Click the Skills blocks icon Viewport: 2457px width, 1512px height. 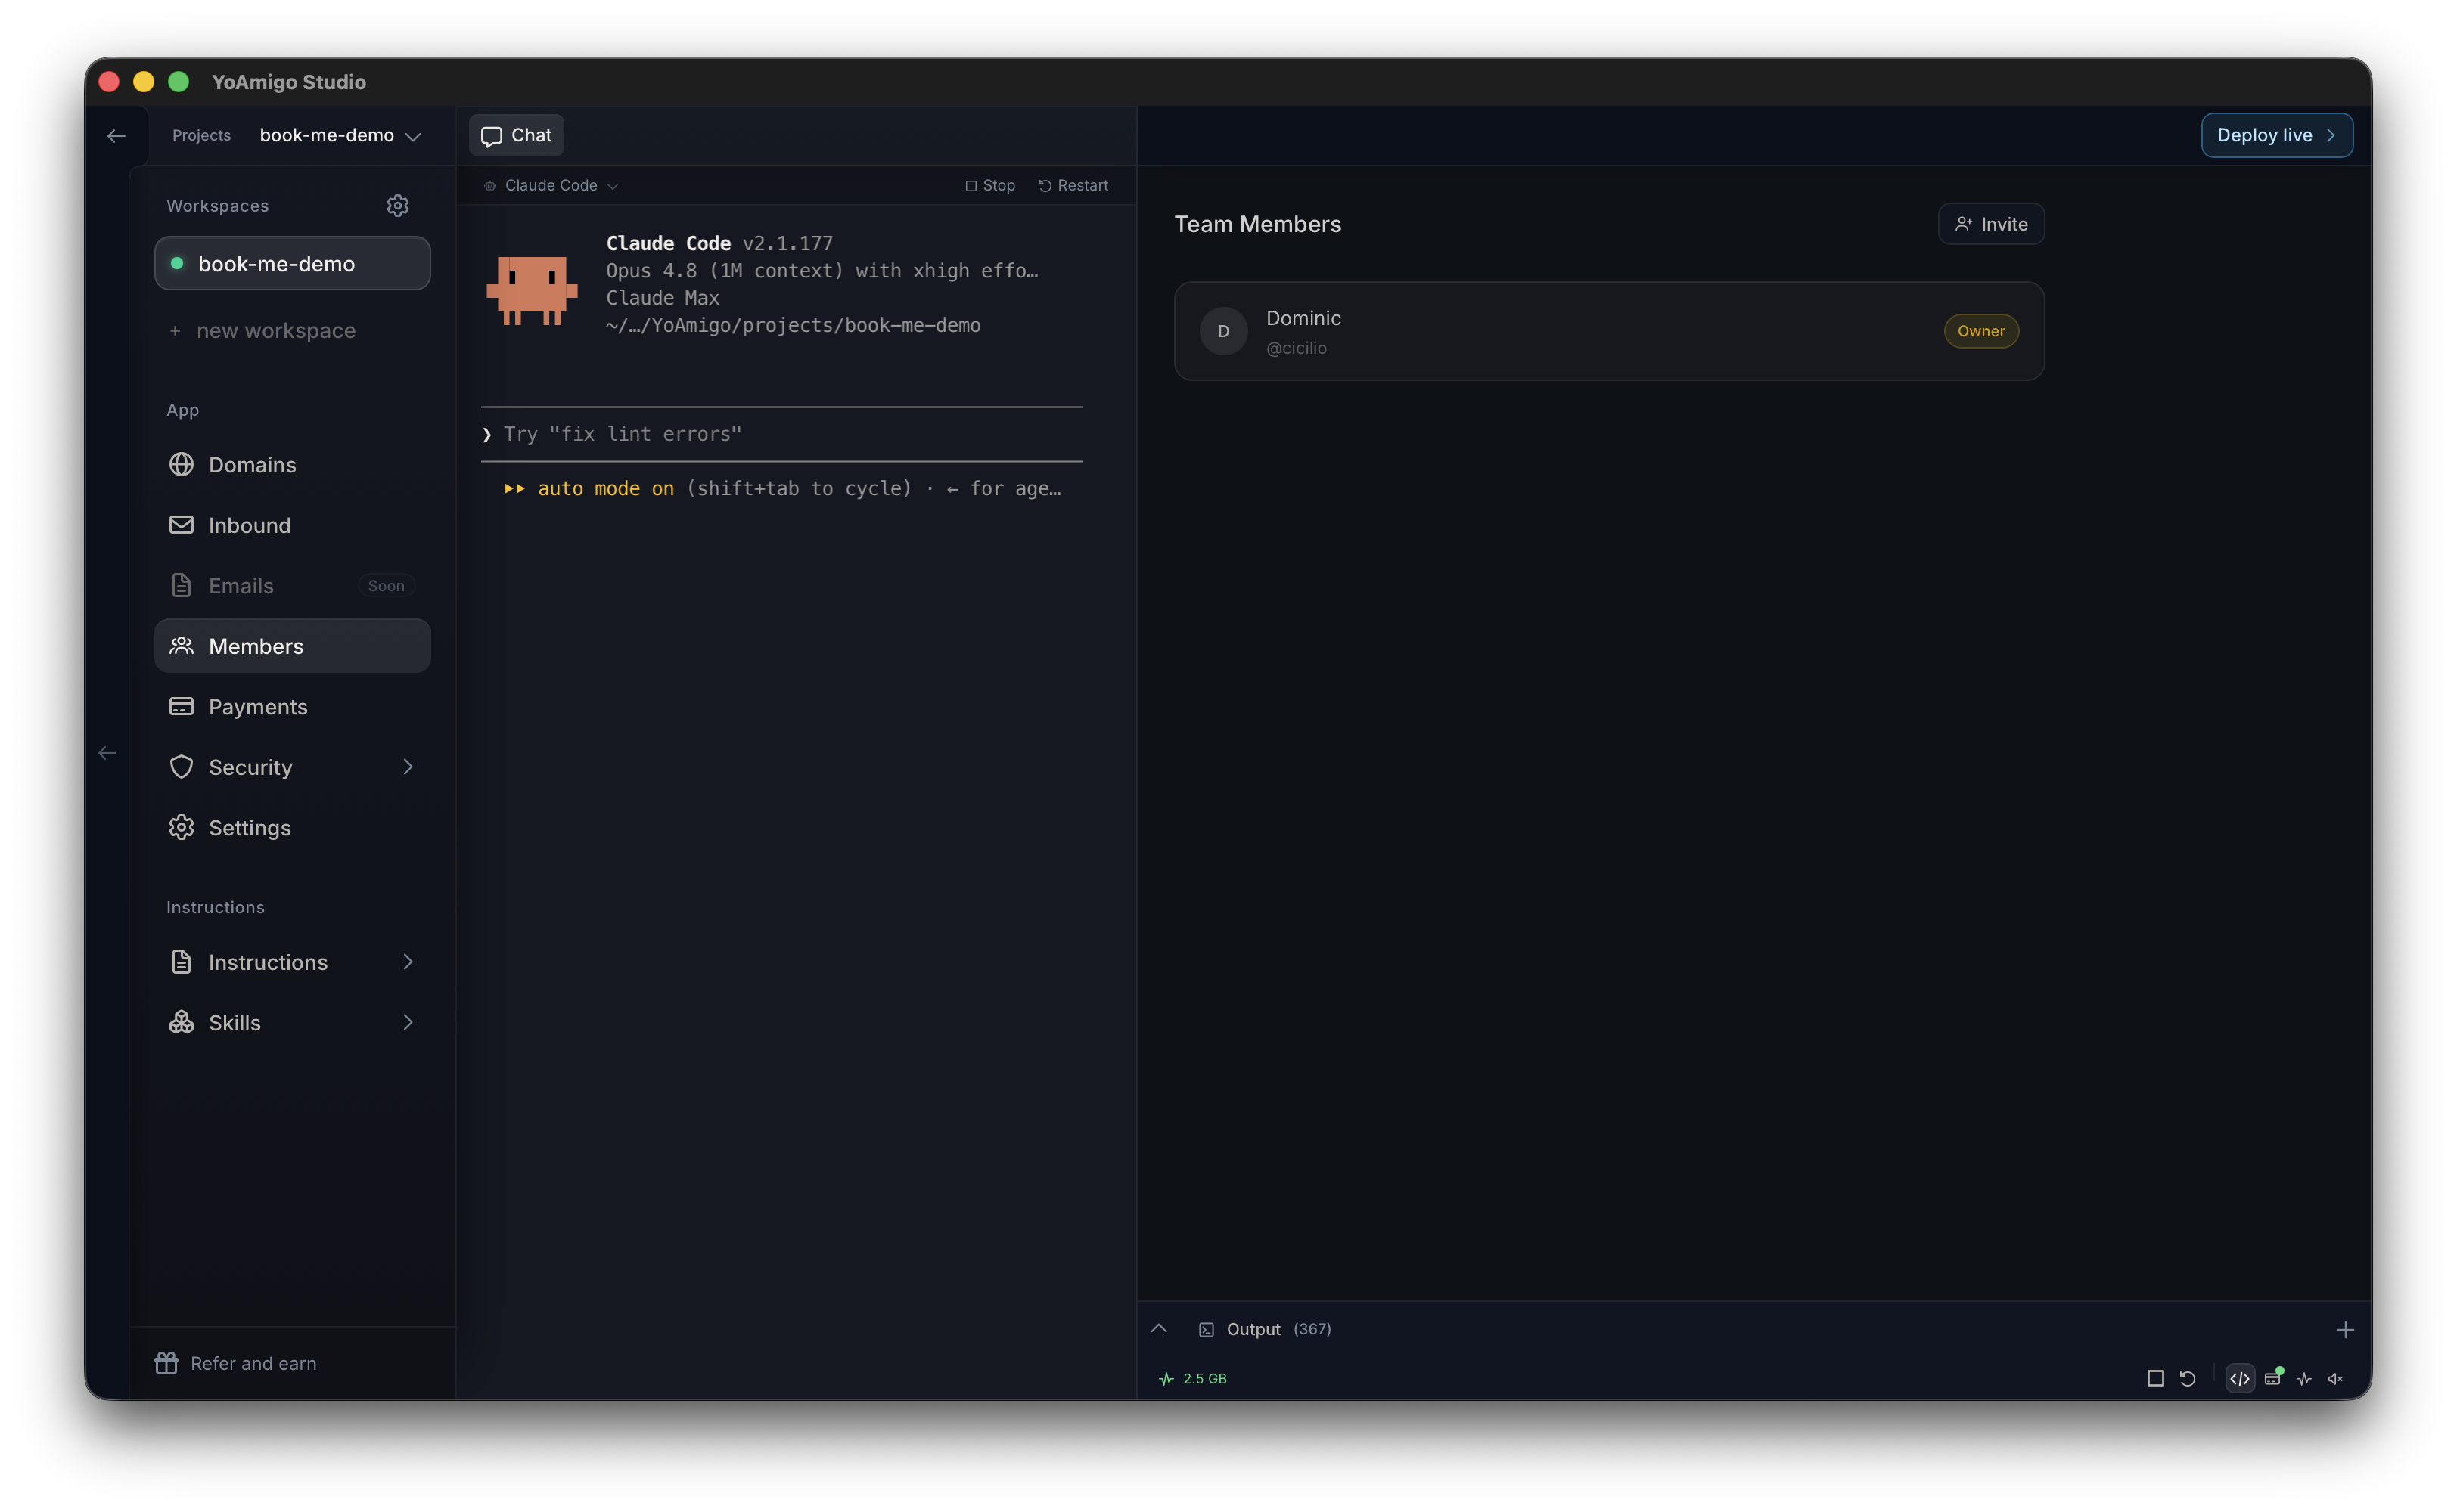[181, 1022]
